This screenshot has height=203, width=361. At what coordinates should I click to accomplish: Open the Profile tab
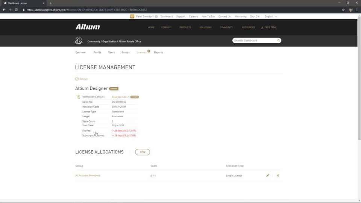point(97,53)
